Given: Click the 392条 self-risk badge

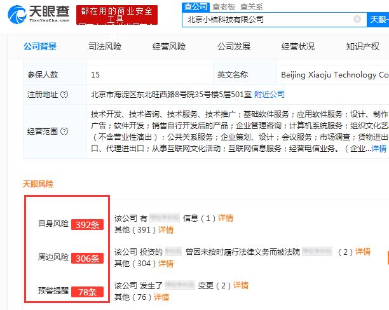Looking at the screenshot, I should click(87, 225).
